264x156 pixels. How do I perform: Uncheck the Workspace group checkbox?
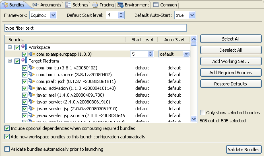click(17, 47)
